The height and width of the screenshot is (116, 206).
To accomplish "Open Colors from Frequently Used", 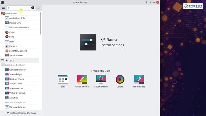I will (x=120, y=81).
